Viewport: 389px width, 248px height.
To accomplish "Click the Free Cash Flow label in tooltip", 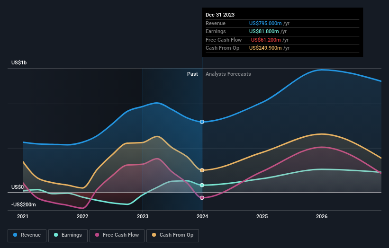I will tap(224, 40).
